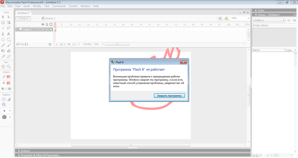This screenshot has width=298, height=158.
Task: Open the File menu
Action: (3, 6)
